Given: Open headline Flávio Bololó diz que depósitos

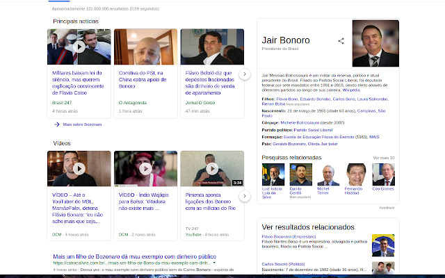Looking at the screenshot, I should coord(210,83).
